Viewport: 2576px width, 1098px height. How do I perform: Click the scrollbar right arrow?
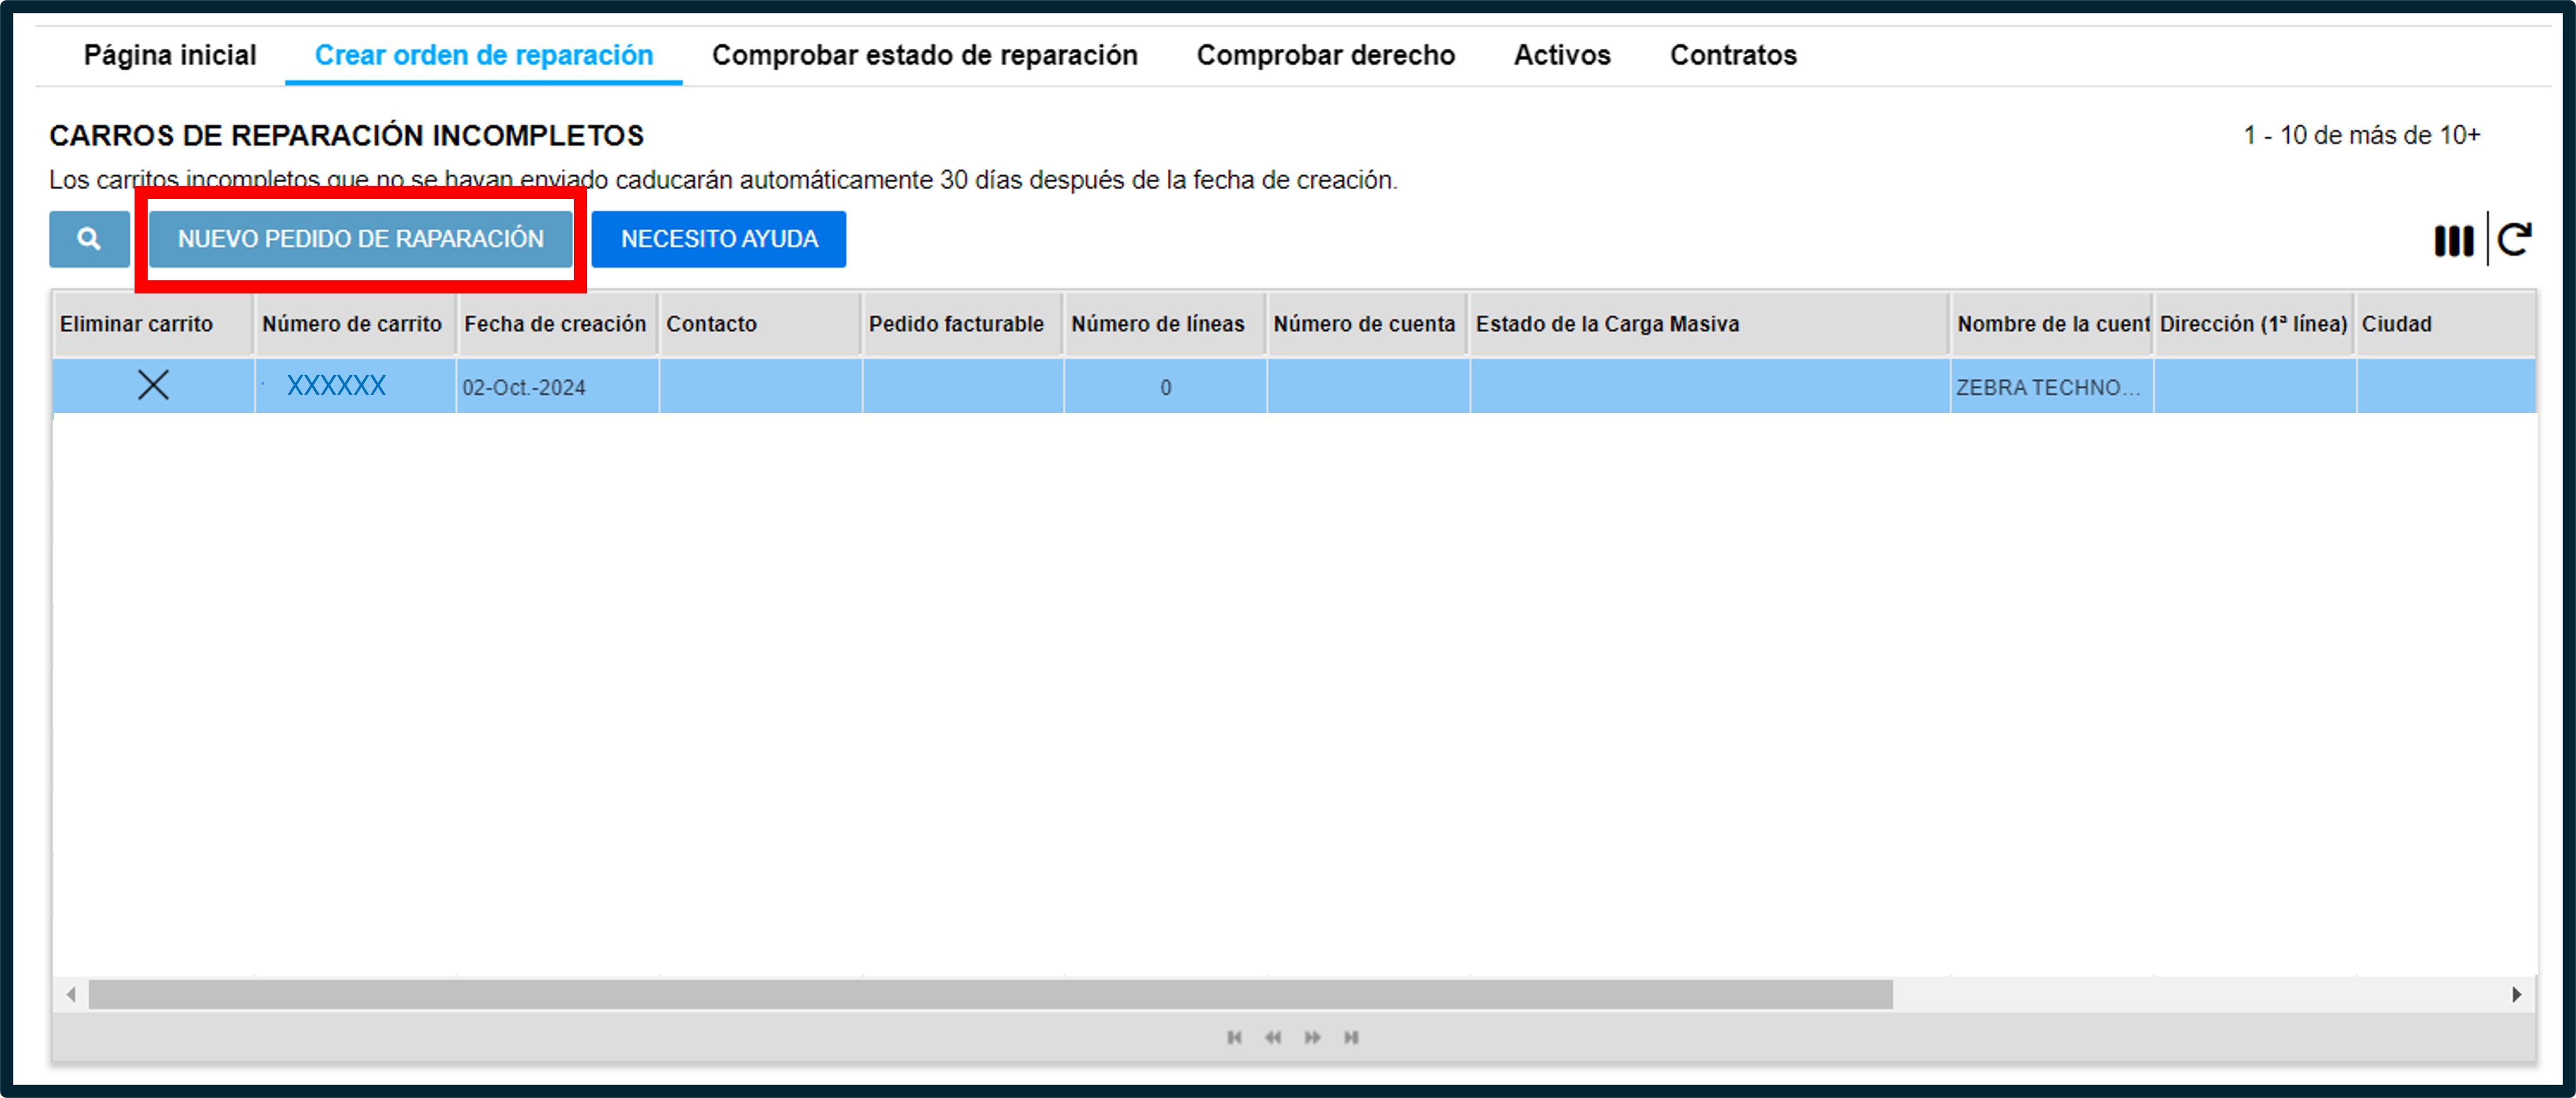[x=2516, y=994]
